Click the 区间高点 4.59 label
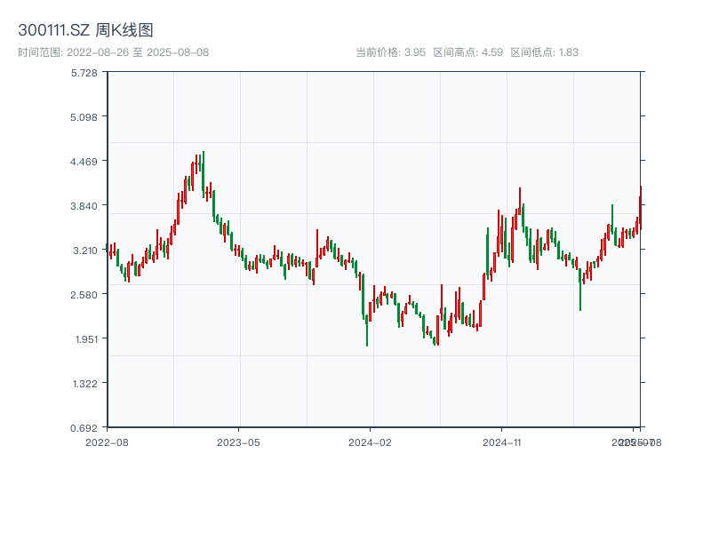The width and height of the screenshot is (711, 533). [467, 52]
